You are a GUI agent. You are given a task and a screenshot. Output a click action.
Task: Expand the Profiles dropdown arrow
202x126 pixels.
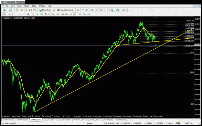13,10
